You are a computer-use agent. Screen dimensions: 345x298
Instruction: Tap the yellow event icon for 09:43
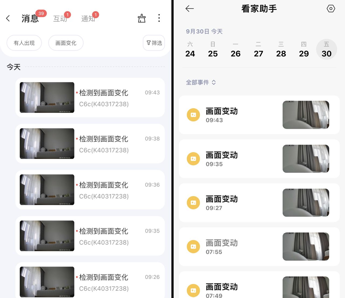[x=193, y=115]
